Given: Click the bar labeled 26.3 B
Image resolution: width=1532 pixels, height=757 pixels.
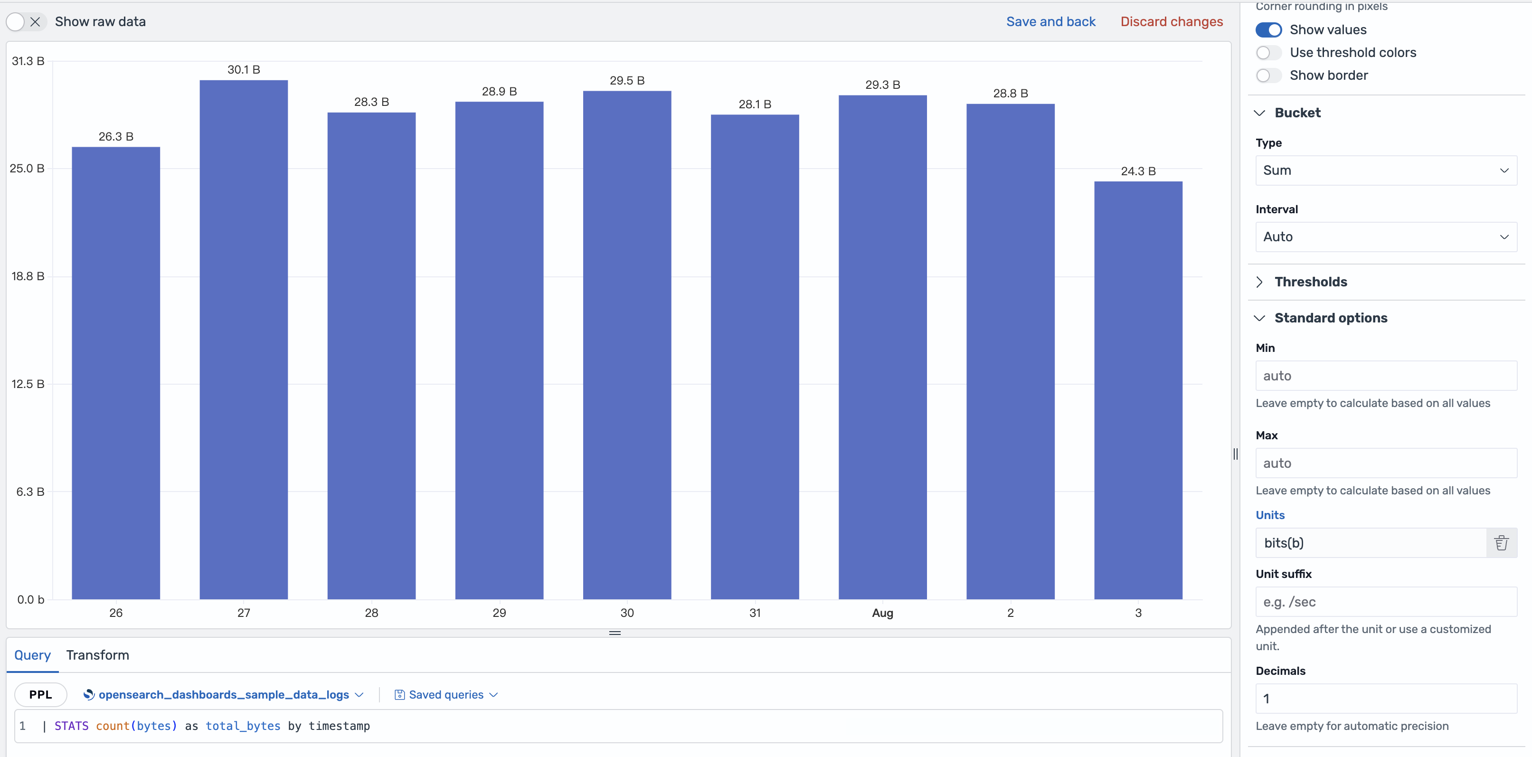Looking at the screenshot, I should click(x=116, y=373).
